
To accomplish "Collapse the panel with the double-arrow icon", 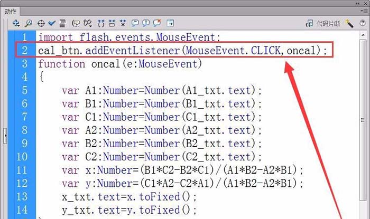I will [x=358, y=4].
